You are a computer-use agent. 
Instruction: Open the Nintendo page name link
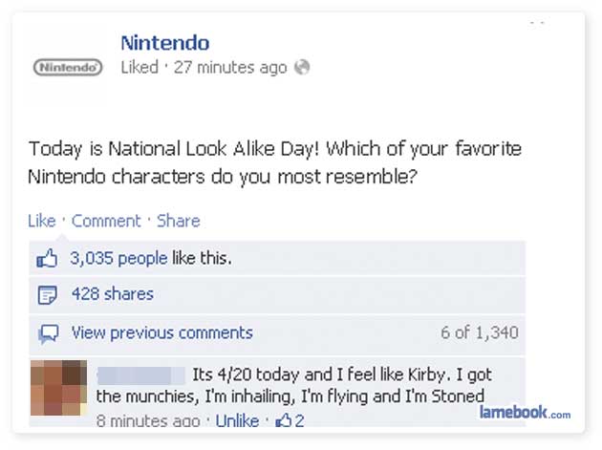164,42
